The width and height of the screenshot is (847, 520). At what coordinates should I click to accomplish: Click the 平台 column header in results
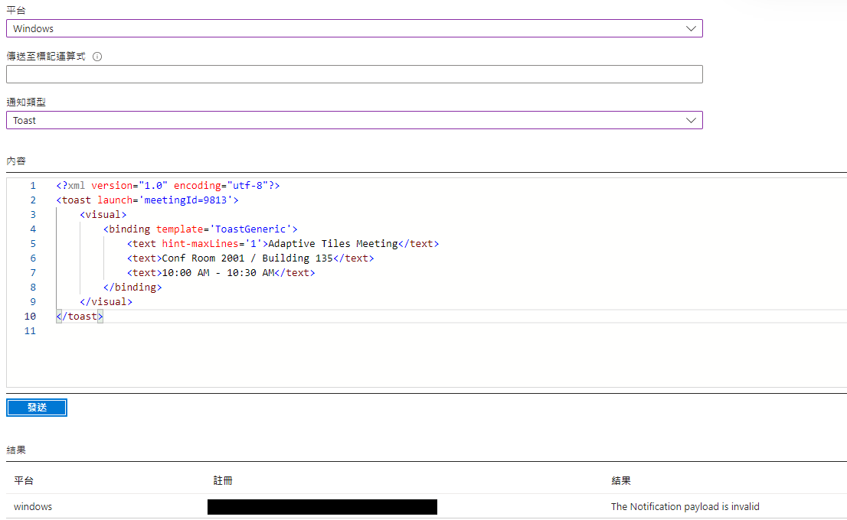24,481
